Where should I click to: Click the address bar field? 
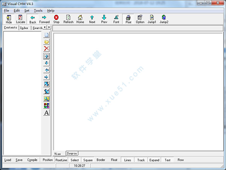coord(138,28)
